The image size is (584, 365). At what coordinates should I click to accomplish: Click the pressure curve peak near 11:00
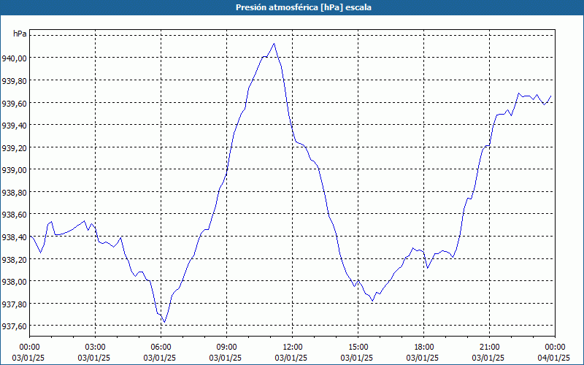(274, 44)
